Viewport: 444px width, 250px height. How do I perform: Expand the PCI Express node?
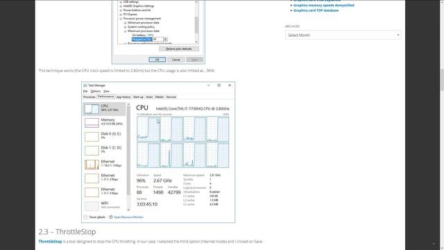pos(121,14)
